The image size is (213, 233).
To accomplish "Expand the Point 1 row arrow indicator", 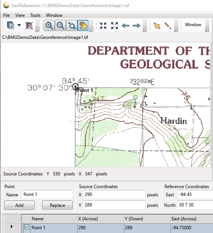I will pos(12,227).
